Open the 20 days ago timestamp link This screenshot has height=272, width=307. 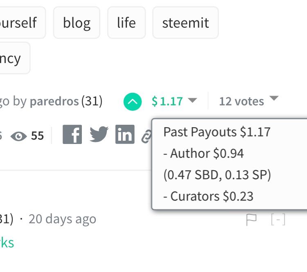(62, 219)
